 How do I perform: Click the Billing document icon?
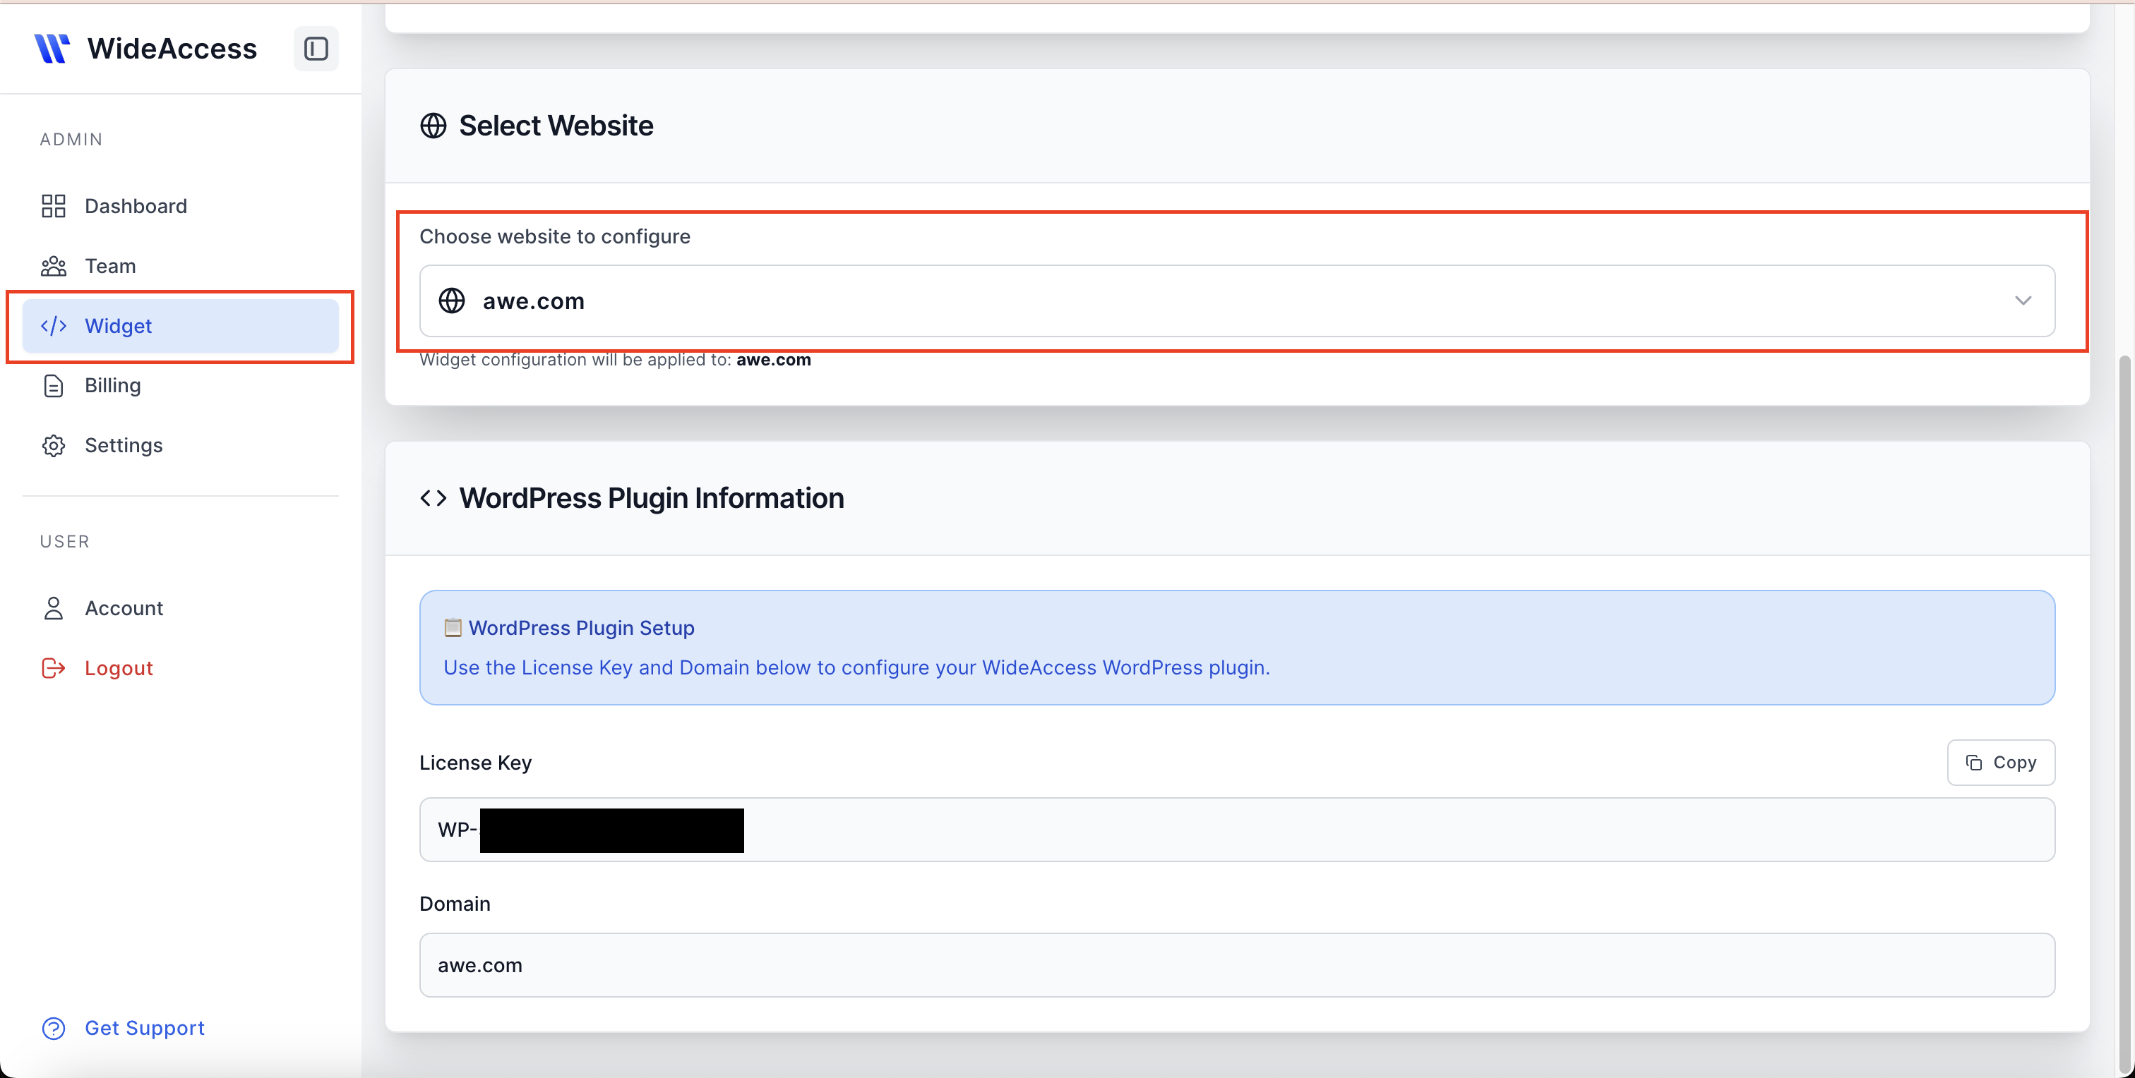tap(53, 385)
